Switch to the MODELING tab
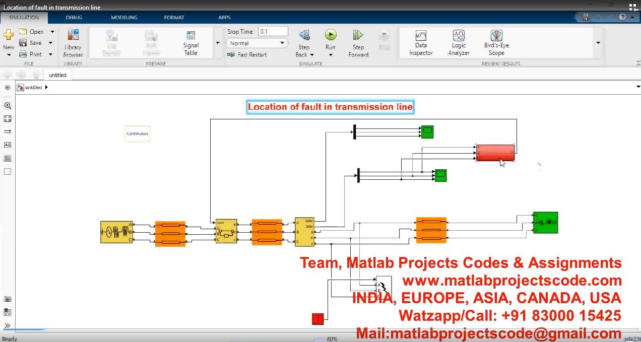The width and height of the screenshot is (641, 342). 124,18
